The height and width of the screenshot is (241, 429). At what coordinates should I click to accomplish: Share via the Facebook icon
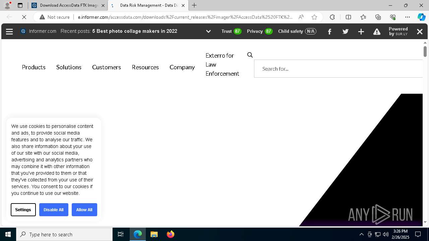(x=329, y=31)
